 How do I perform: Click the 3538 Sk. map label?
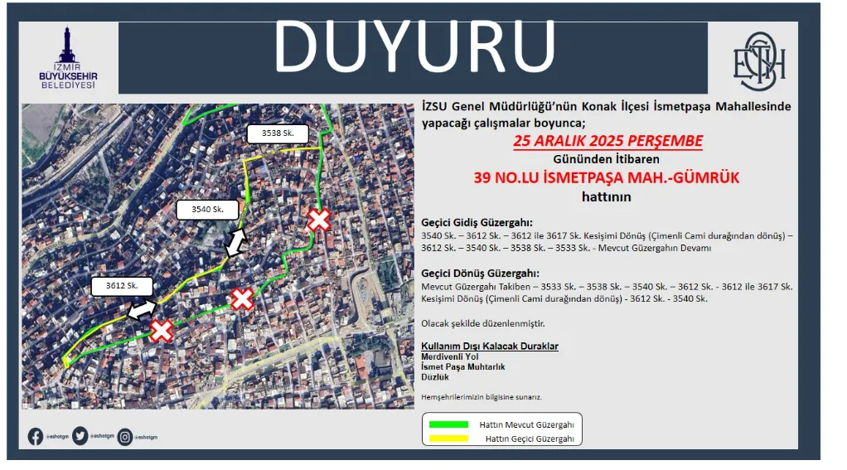pos(278,133)
